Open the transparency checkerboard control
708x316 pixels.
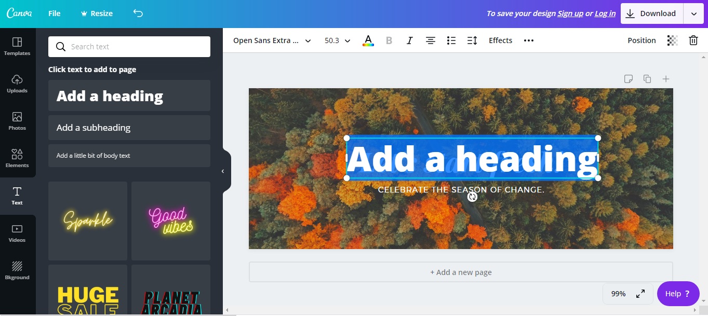tap(673, 40)
